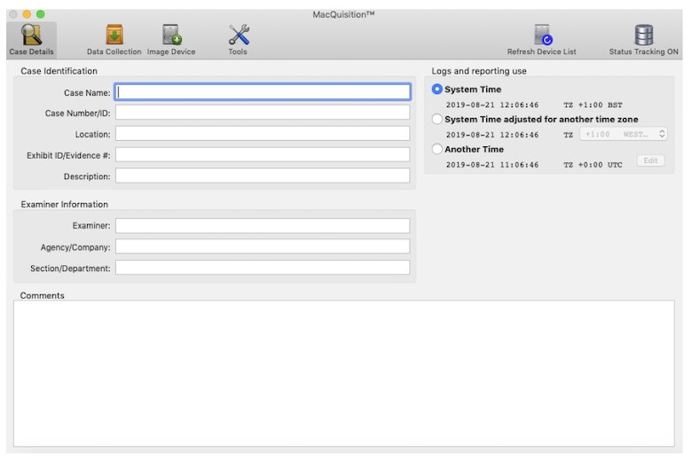Focus the Examiner name field

(263, 226)
